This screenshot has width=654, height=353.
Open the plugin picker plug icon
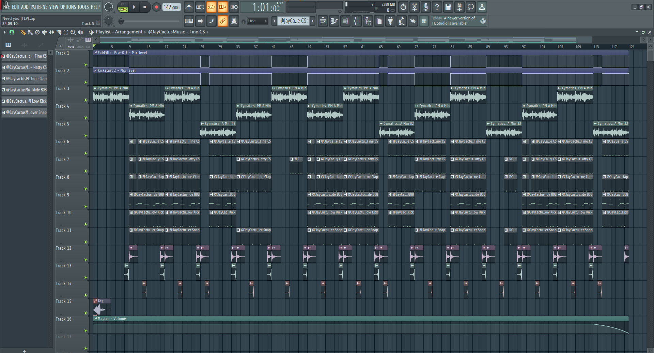click(390, 21)
